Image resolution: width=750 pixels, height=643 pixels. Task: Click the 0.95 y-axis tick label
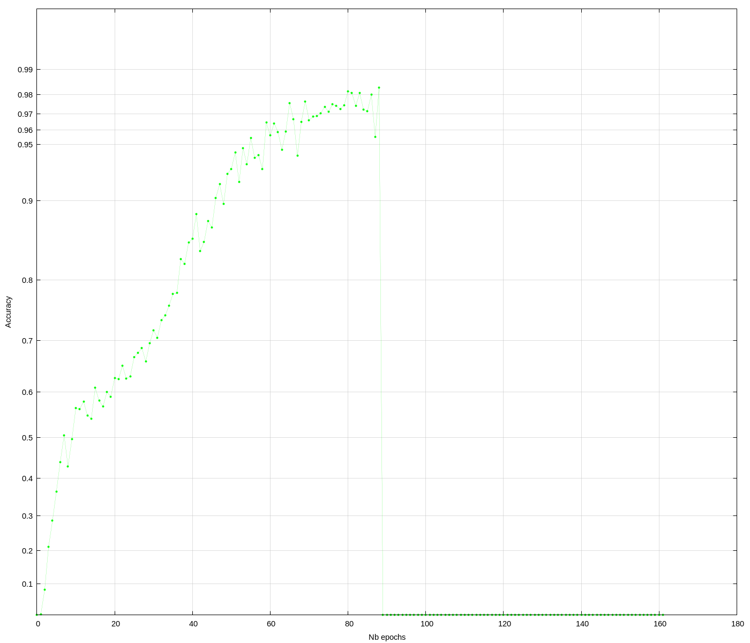(x=25, y=145)
